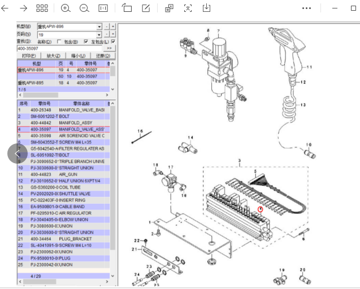Go to the next image arrow
Screen dimensions: 360x289
click(23, 8)
